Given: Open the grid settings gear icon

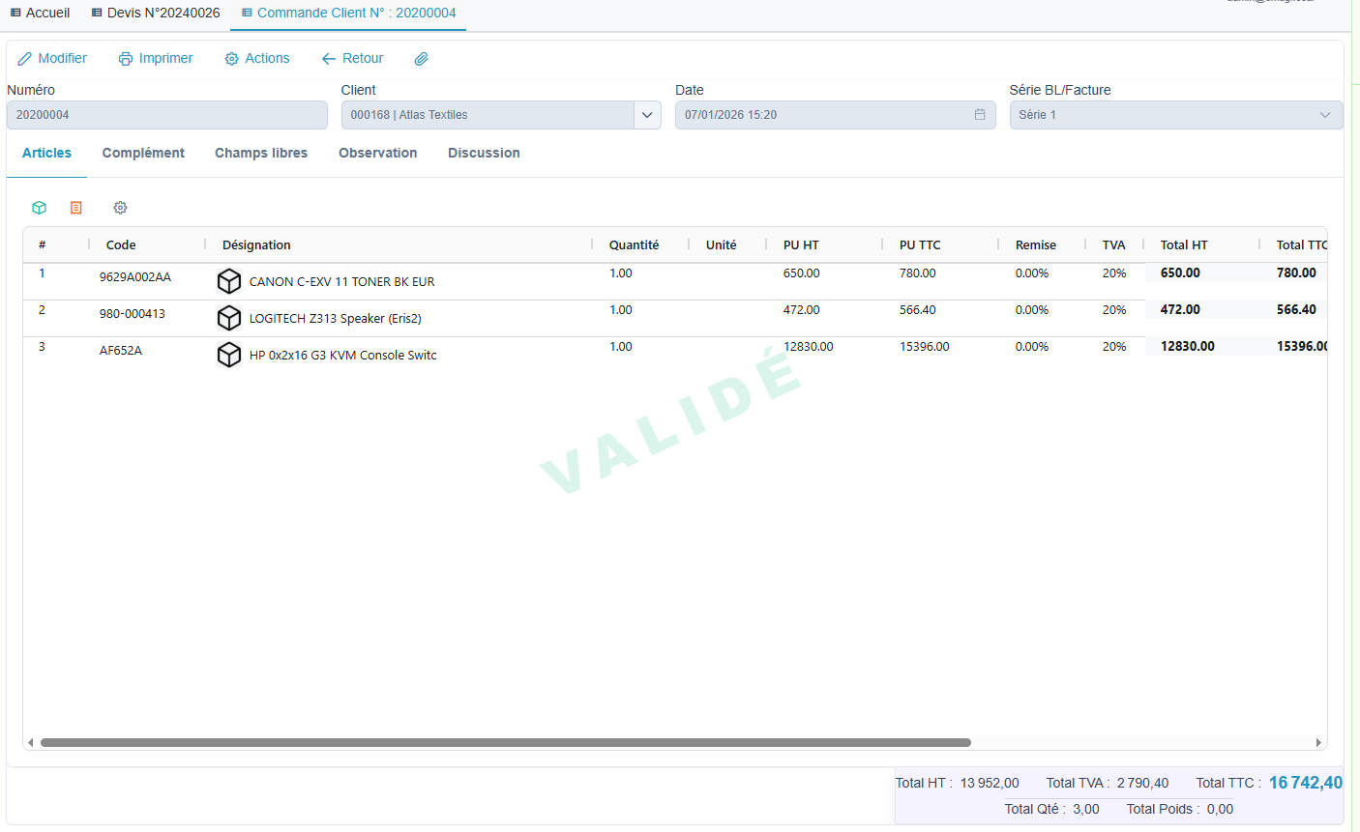Looking at the screenshot, I should click(120, 207).
